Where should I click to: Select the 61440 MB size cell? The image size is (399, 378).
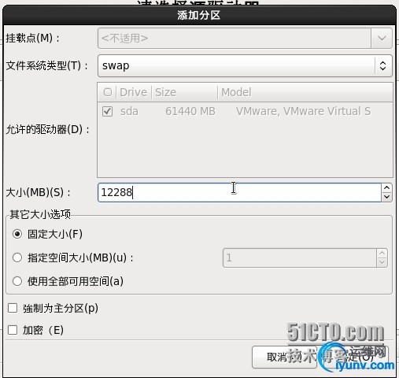pos(190,111)
